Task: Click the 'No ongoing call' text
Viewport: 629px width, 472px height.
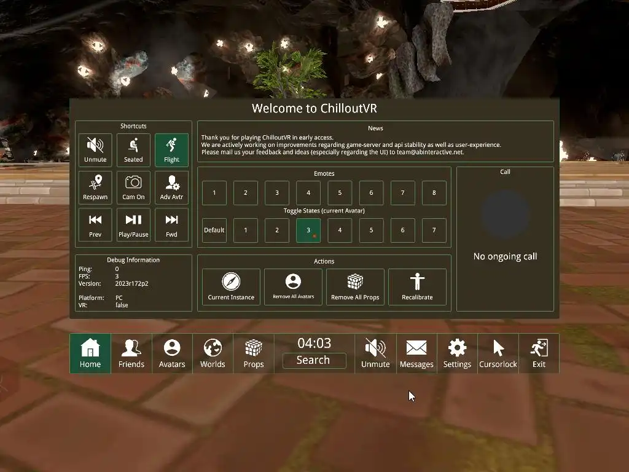Action: point(505,256)
